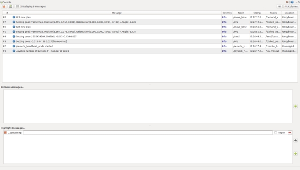This screenshot has height=170, width=300.
Task: Sort by the Message column header
Action: (117, 13)
